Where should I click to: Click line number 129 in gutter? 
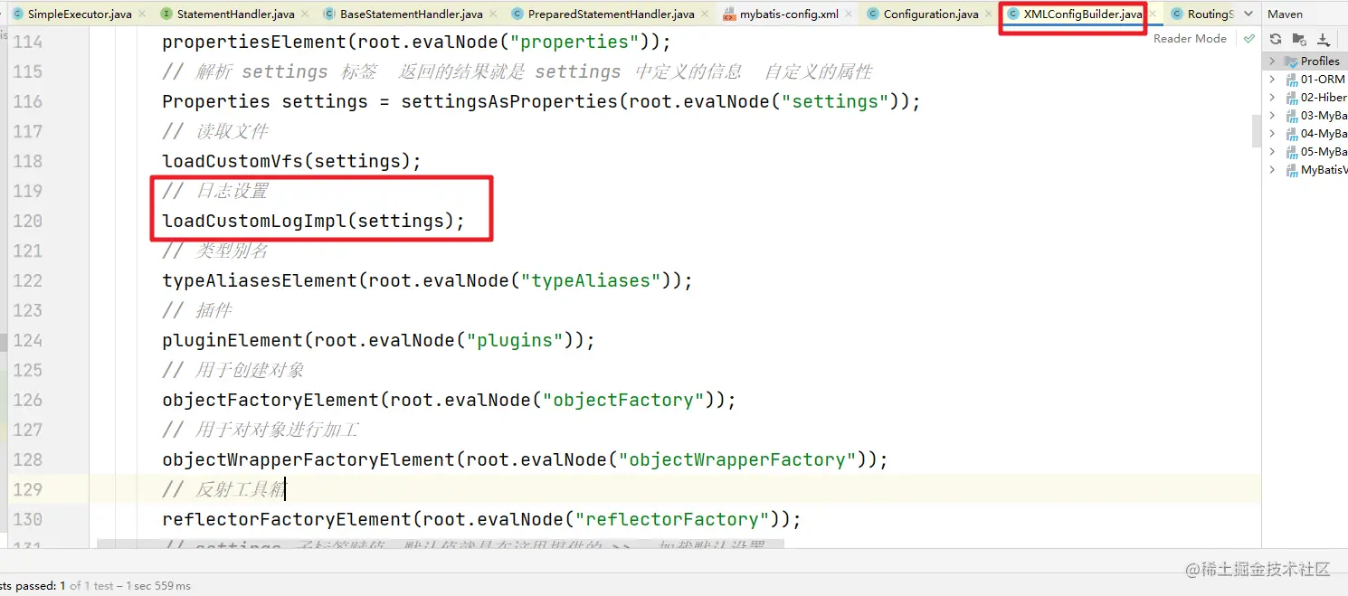pyautogui.click(x=28, y=489)
